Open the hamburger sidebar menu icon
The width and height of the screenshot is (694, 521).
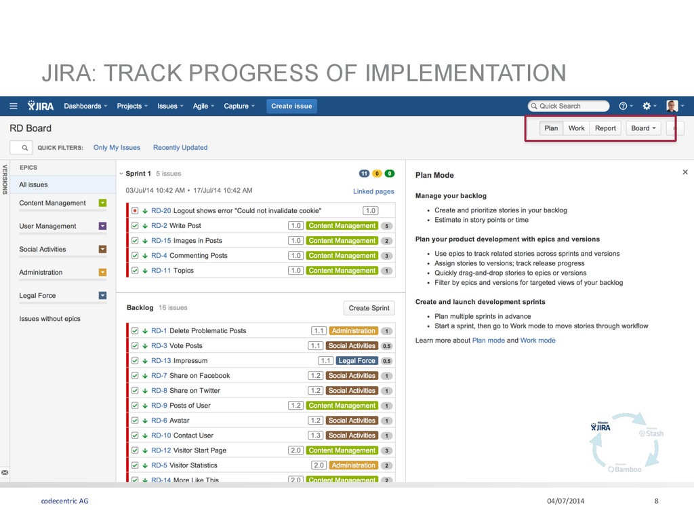tap(14, 106)
